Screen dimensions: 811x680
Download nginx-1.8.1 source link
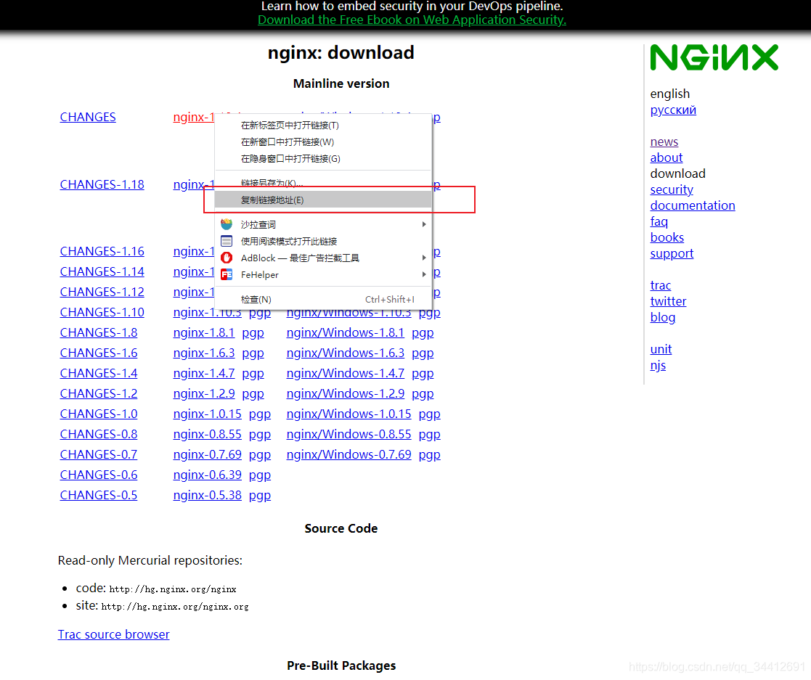[204, 332]
